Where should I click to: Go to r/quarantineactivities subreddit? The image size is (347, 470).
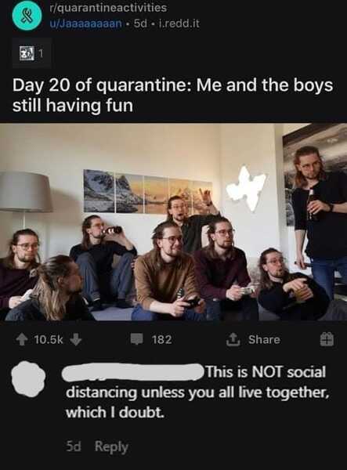(x=108, y=7)
